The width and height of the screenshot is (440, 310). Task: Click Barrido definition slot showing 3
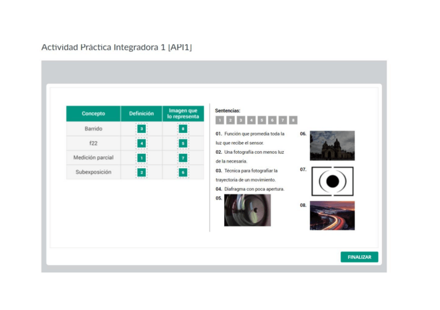tap(142, 129)
